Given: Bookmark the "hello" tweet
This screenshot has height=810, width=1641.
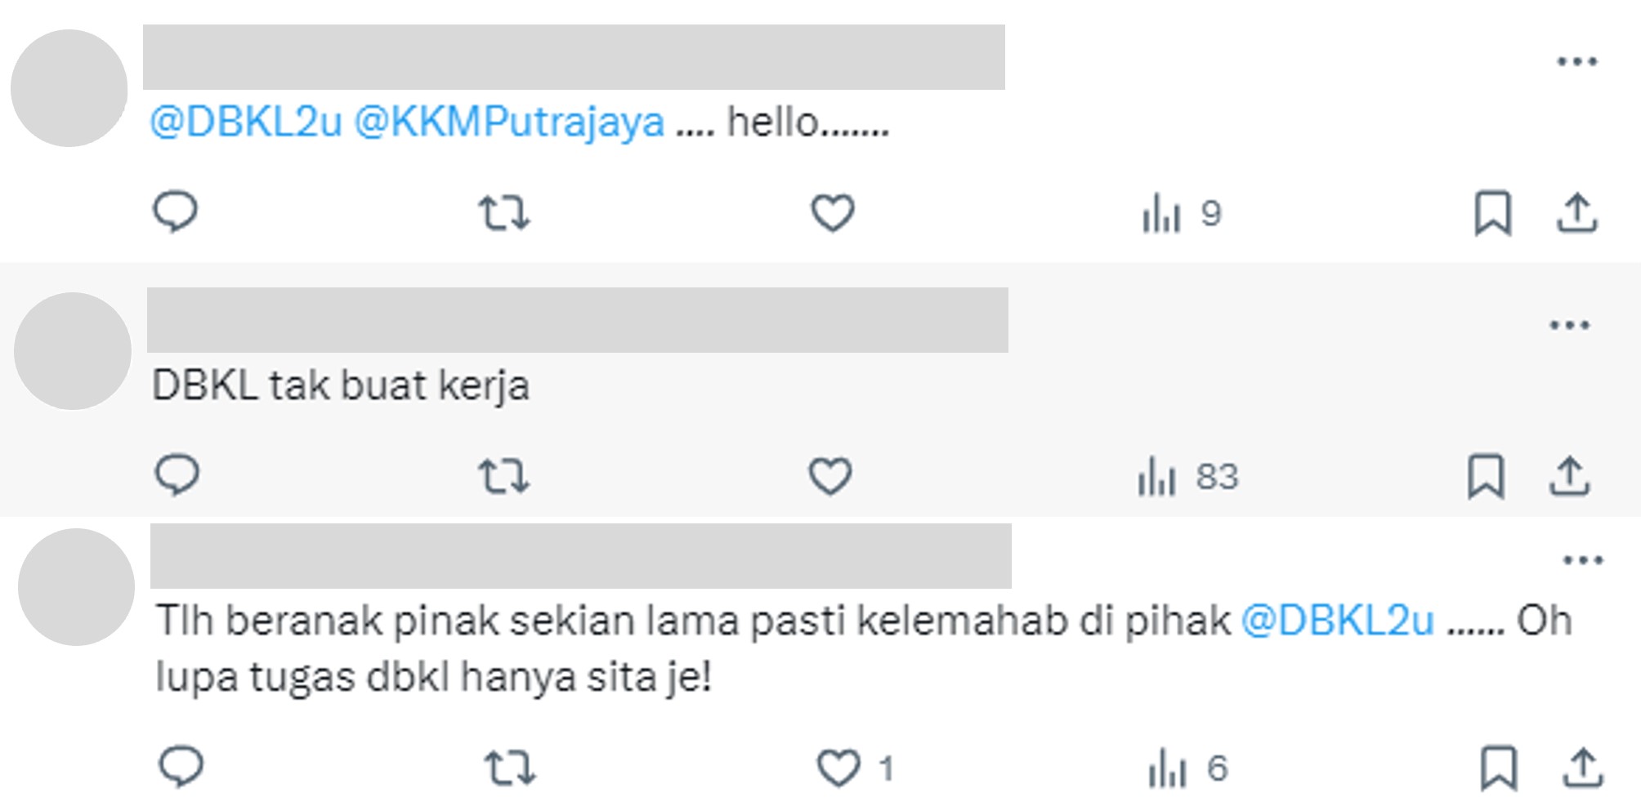Looking at the screenshot, I should pos(1492,213).
